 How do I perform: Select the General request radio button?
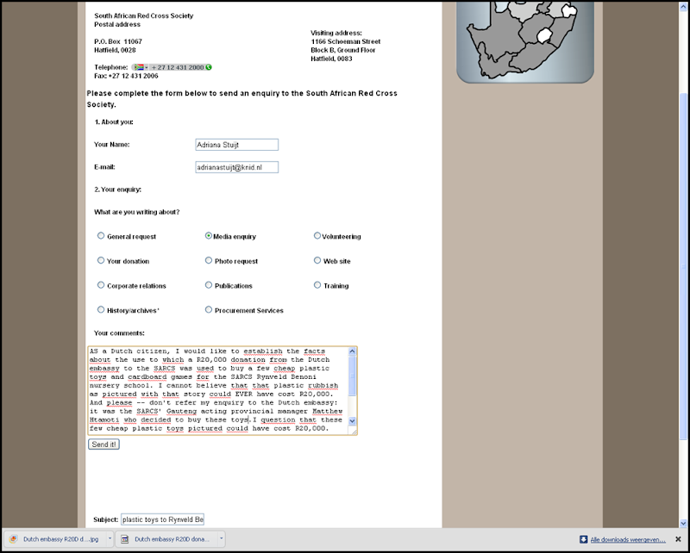(101, 236)
